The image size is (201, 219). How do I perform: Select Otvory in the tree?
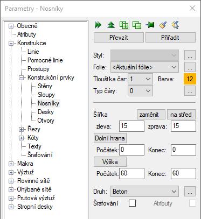click(x=46, y=121)
